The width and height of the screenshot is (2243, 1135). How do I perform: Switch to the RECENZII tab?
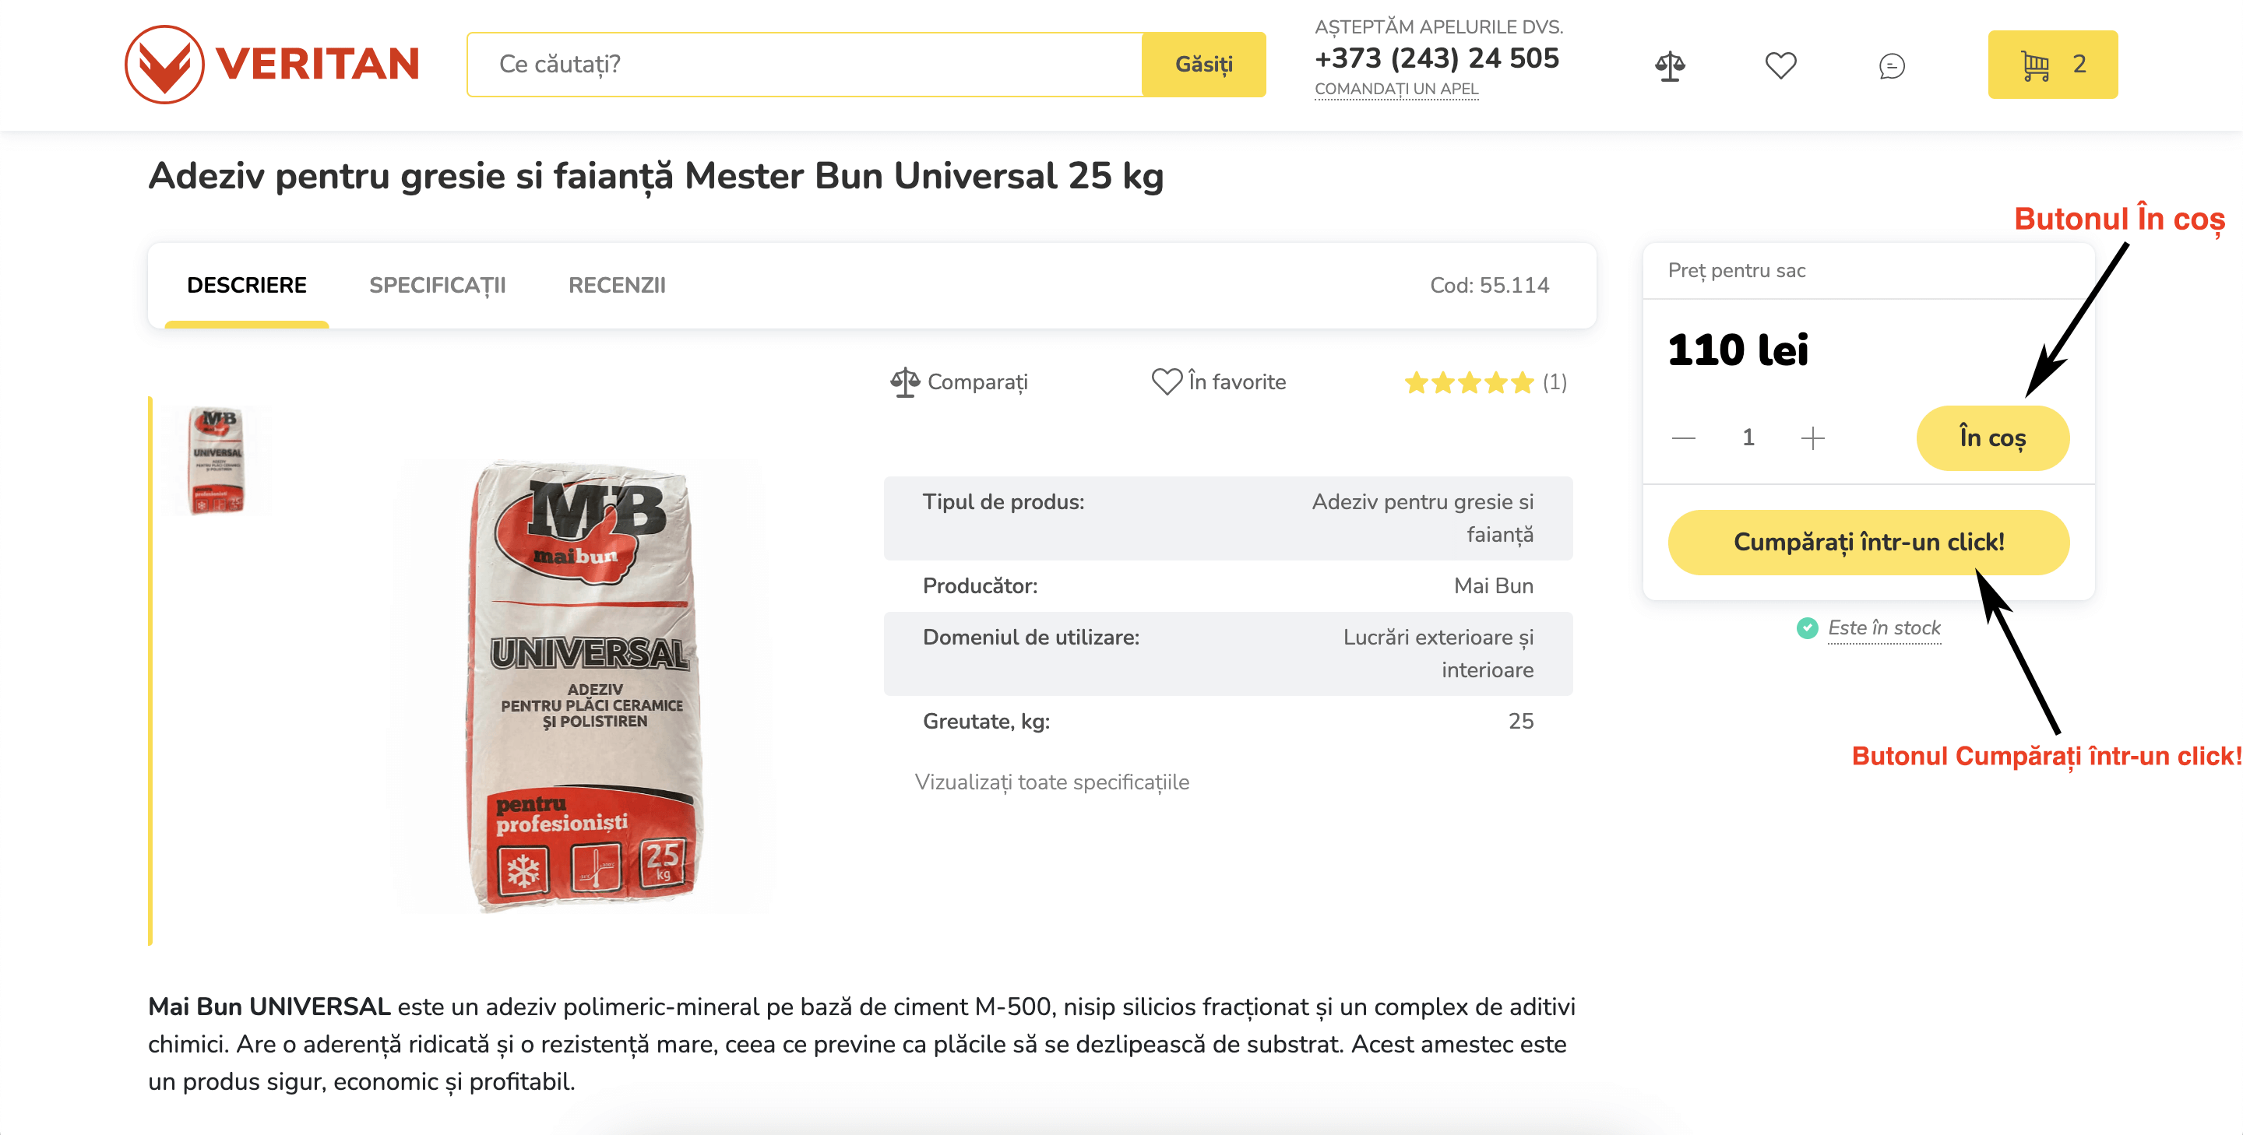click(617, 286)
